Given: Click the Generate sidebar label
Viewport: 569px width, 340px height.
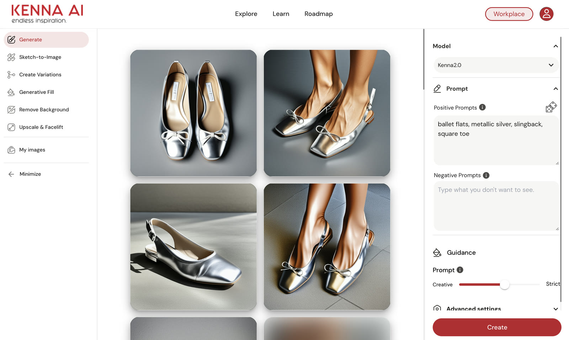Looking at the screenshot, I should [31, 39].
